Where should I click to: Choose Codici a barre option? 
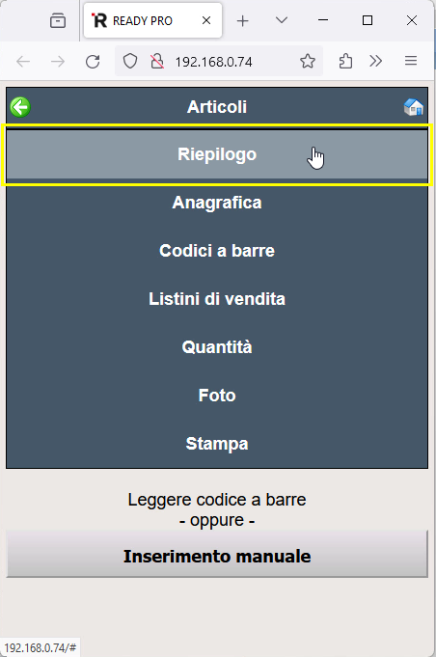pos(217,251)
